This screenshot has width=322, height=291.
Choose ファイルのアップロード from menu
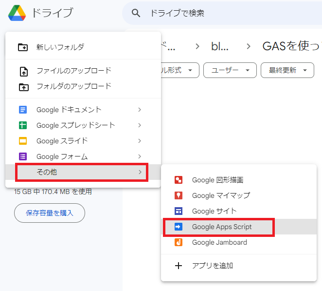tap(83, 71)
